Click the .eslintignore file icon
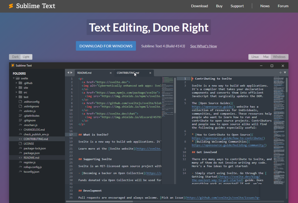Image resolution: width=298 pixels, height=203 pixels. coord(20,106)
